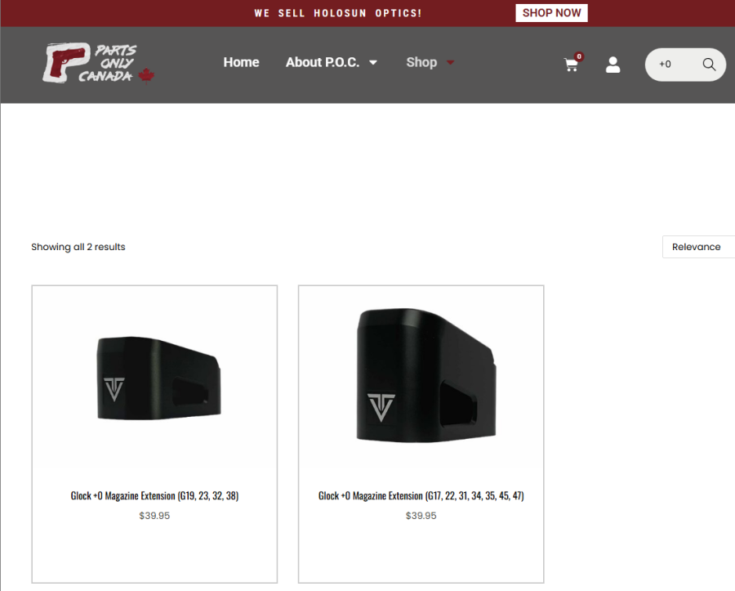Screen dimensions: 735x591
Task: Click the cart item count badge
Action: tap(579, 56)
